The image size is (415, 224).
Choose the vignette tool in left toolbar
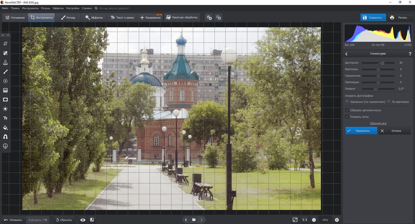5,100
